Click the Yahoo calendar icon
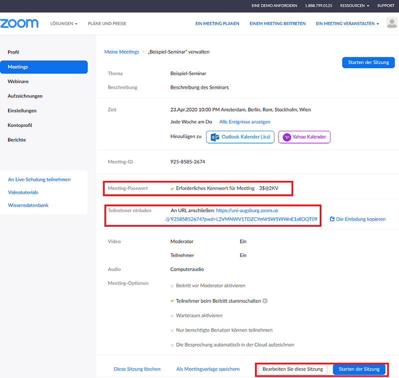The height and width of the screenshot is (378, 399). click(x=287, y=137)
